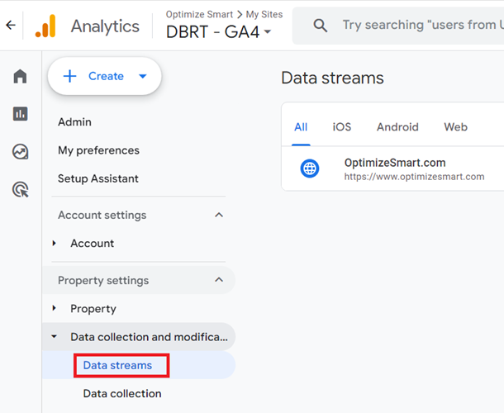This screenshot has width=504, height=413.
Task: Collapse the Property settings section
Action: [x=219, y=280]
